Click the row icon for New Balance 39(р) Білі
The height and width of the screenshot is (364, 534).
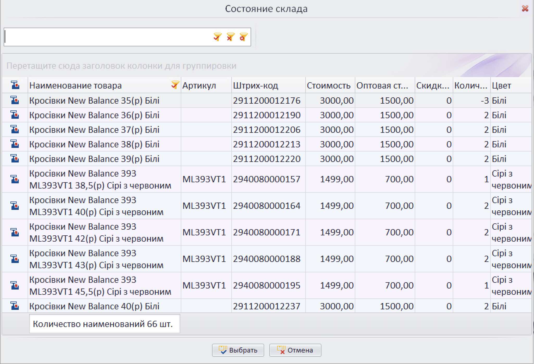pos(15,159)
